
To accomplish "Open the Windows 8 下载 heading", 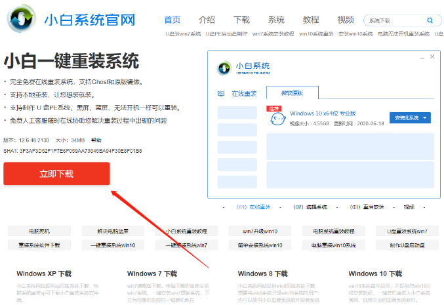I will click(x=263, y=274).
